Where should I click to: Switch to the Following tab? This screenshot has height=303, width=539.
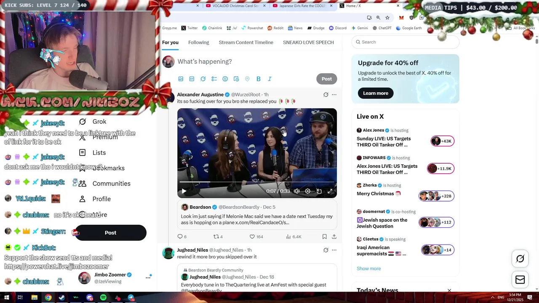tap(199, 43)
